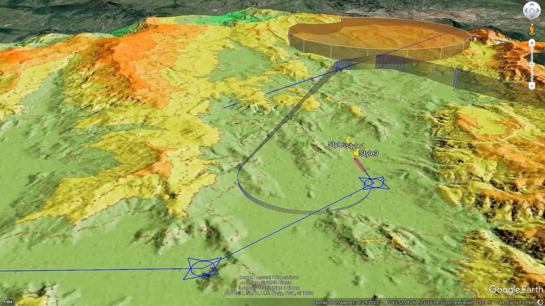Screen dimensions: 545x306
Task: Click the hand icon at the joystick center
Action: coord(531,10)
